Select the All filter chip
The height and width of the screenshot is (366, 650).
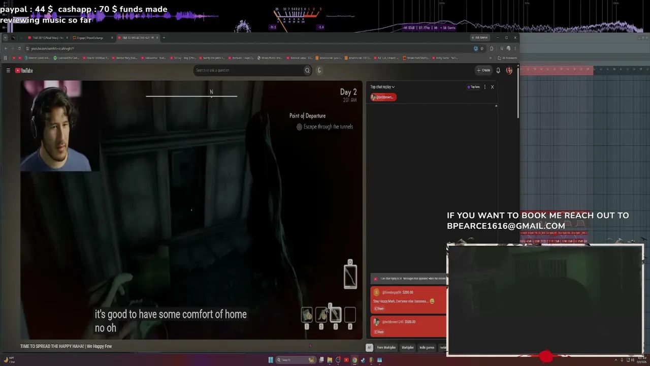369,348
